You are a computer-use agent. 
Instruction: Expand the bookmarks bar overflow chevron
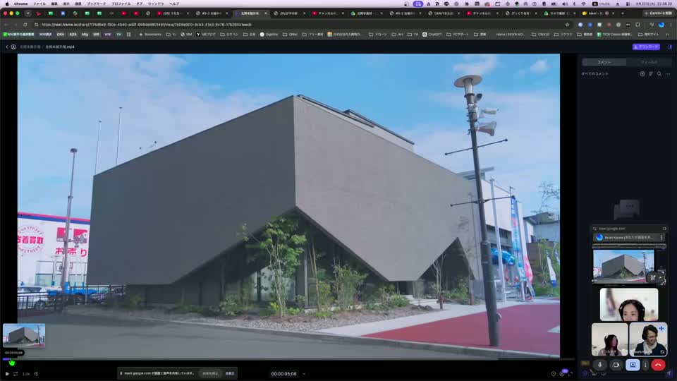click(x=668, y=34)
